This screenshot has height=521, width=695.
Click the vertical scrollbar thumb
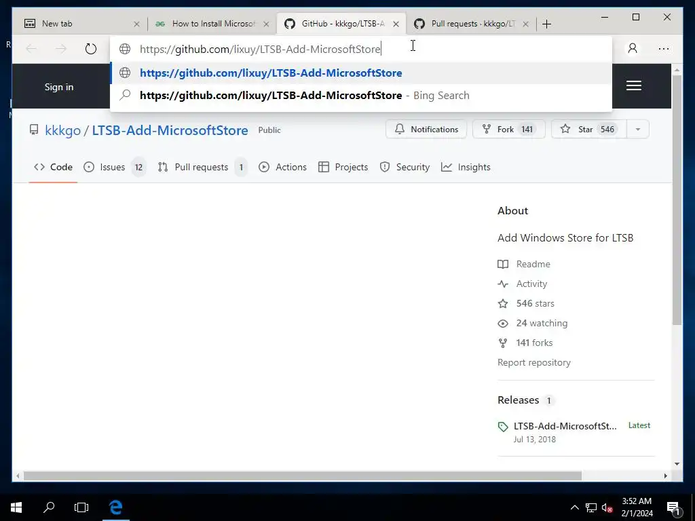coord(677,200)
